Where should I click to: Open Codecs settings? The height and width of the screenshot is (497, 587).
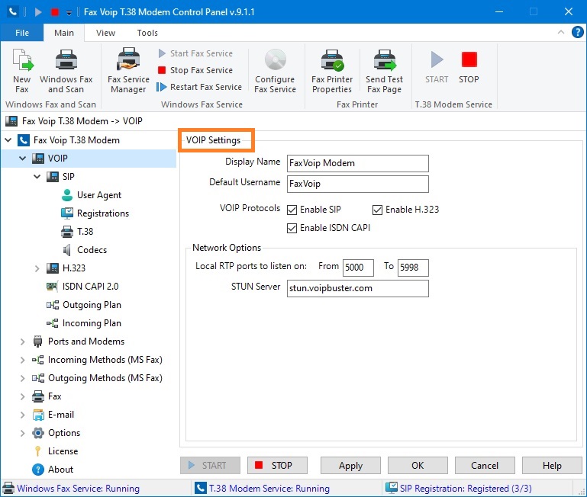(92, 250)
